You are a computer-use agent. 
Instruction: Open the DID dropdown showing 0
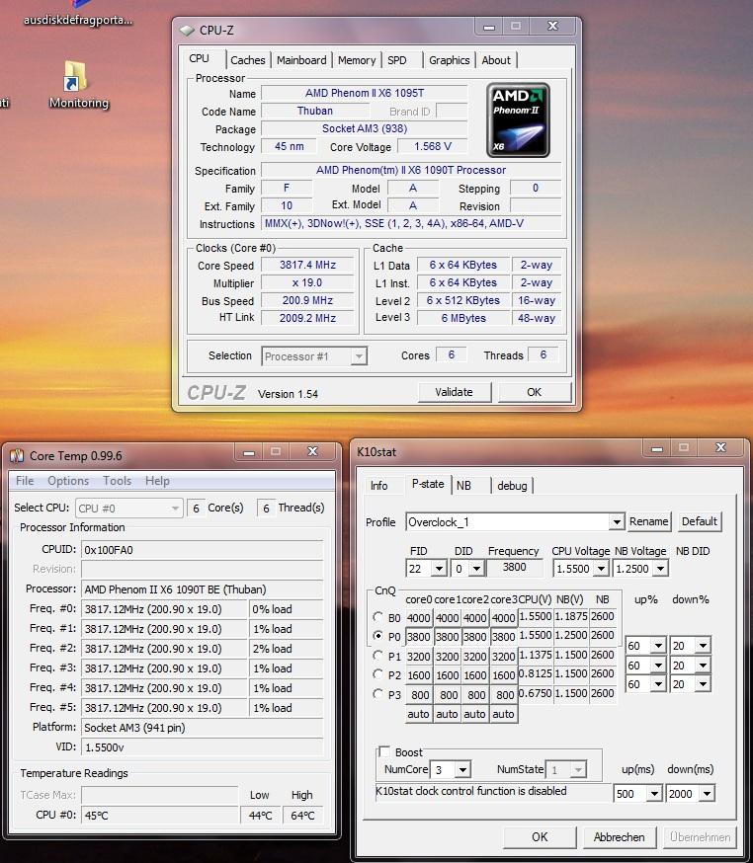pos(477,569)
